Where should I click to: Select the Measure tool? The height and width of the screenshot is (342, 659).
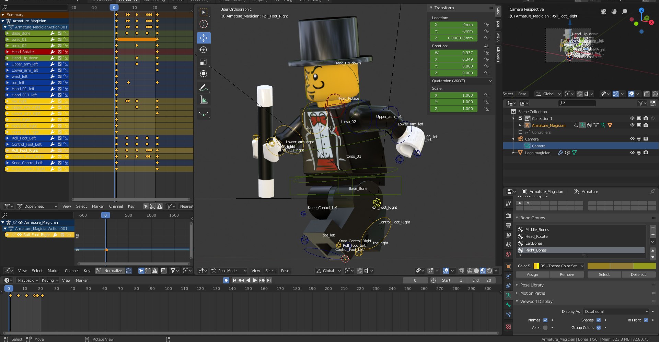204,100
